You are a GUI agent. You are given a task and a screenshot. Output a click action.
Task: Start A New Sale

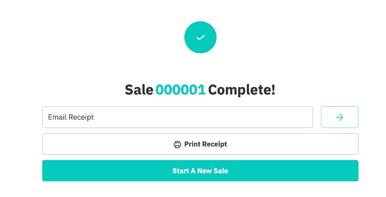(x=200, y=171)
